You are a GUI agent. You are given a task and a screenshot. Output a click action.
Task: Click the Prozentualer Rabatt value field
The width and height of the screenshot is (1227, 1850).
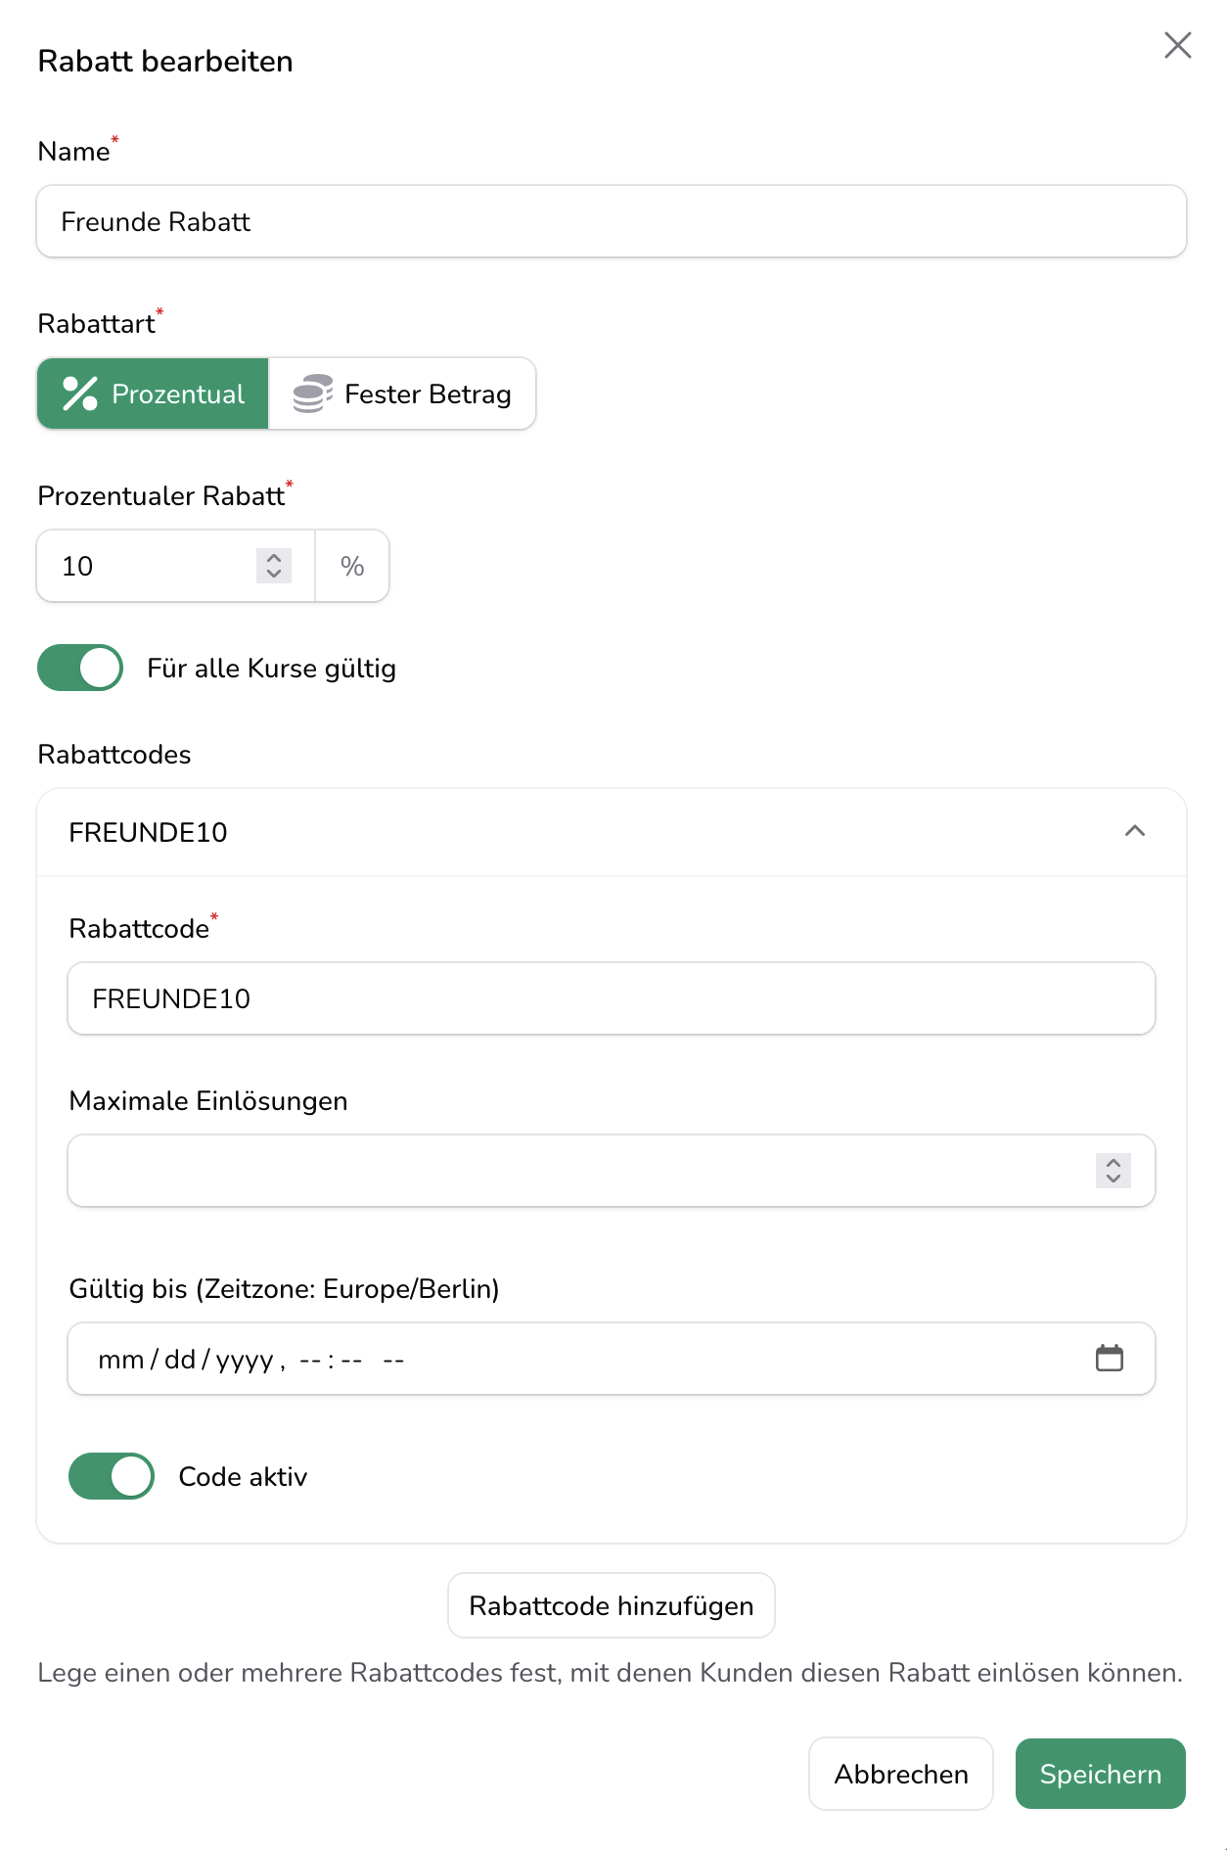(x=176, y=566)
